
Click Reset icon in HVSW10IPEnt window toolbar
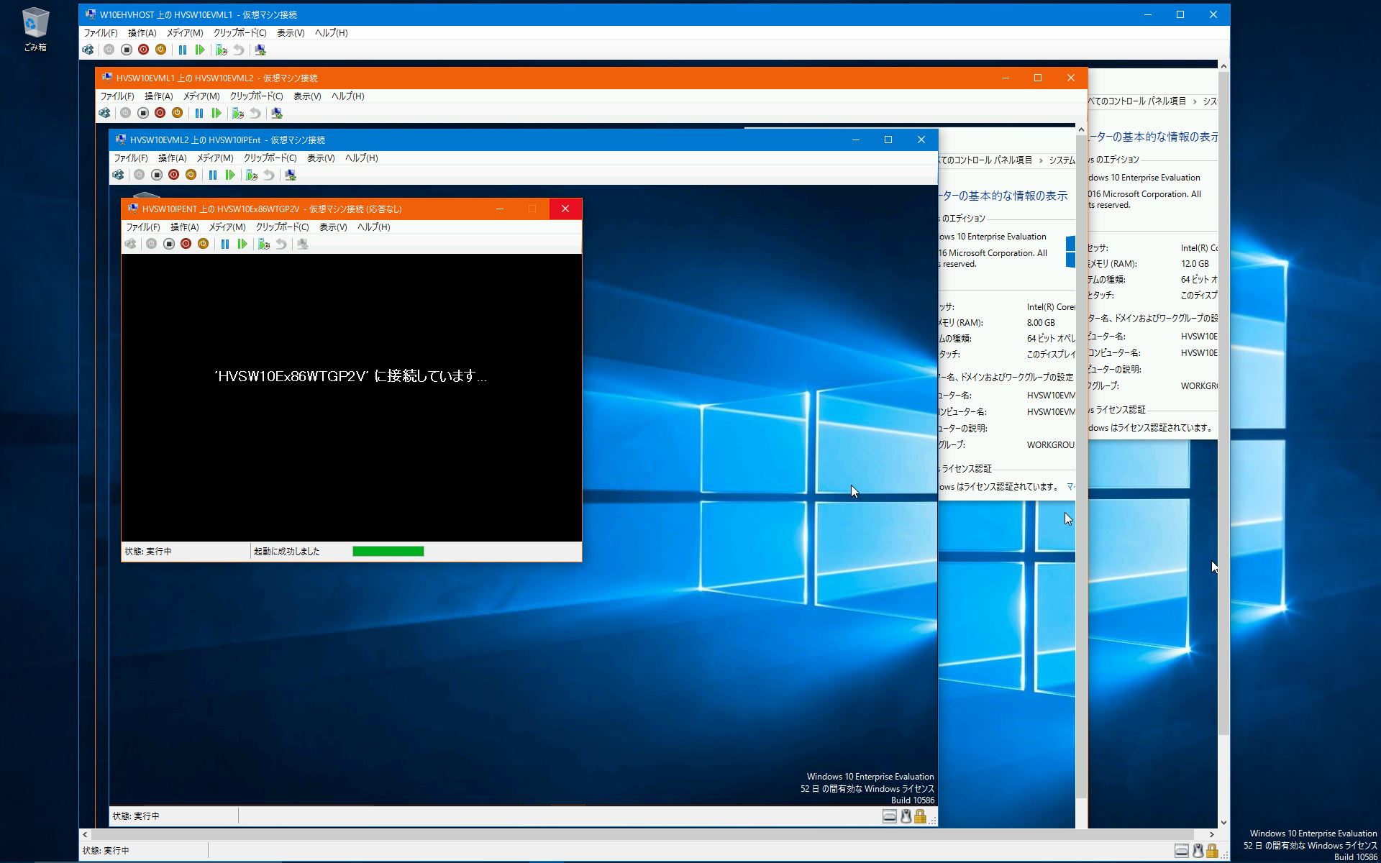click(x=230, y=175)
